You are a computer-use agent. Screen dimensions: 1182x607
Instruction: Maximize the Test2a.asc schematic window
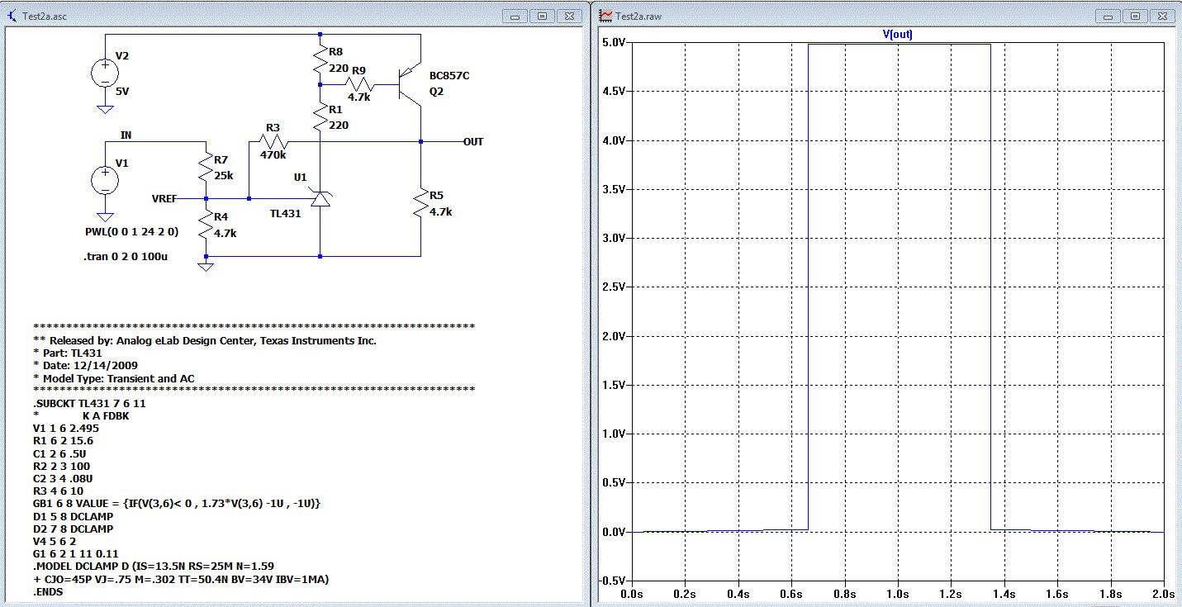[543, 16]
